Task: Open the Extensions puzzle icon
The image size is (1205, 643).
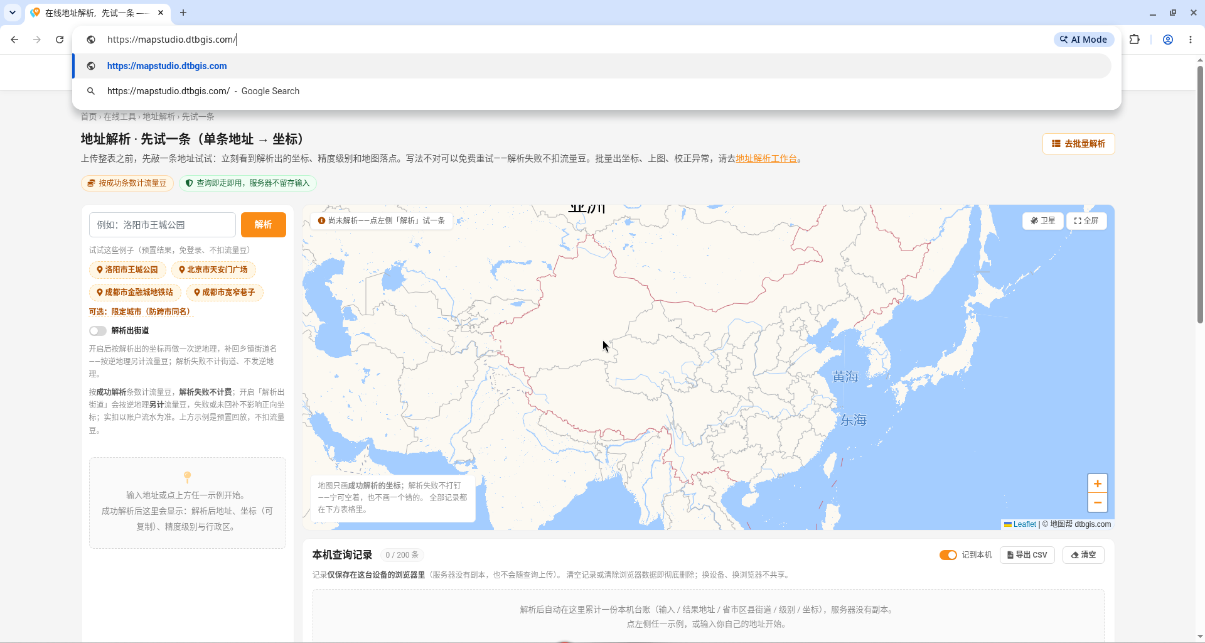Action: point(1134,40)
